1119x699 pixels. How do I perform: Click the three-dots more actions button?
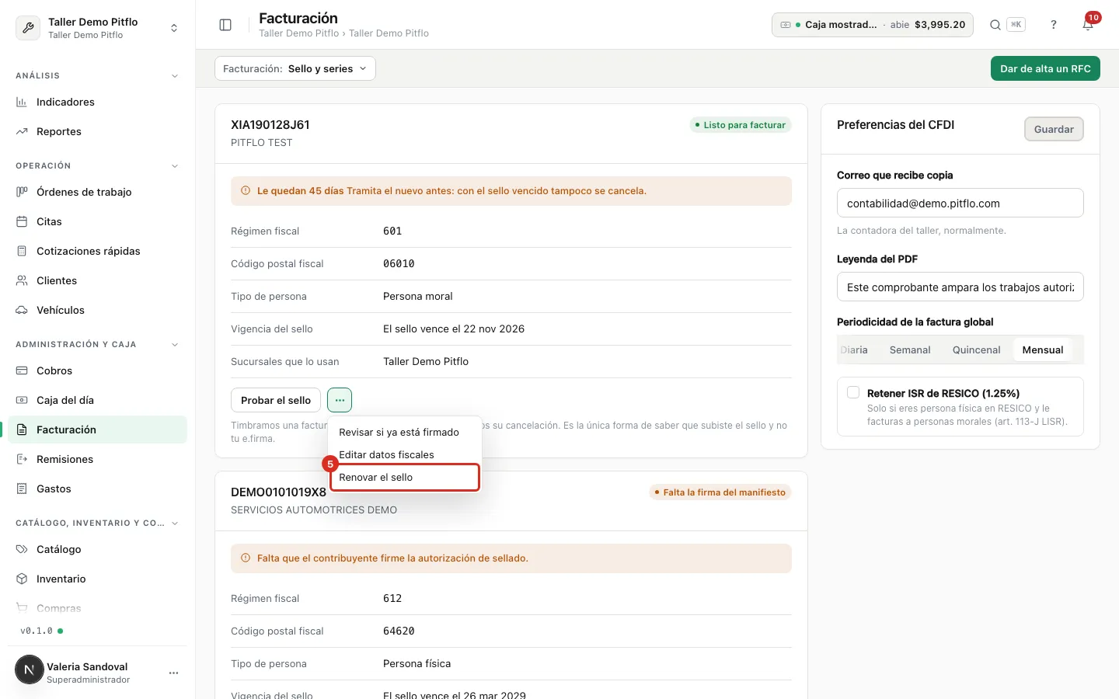[x=340, y=400]
